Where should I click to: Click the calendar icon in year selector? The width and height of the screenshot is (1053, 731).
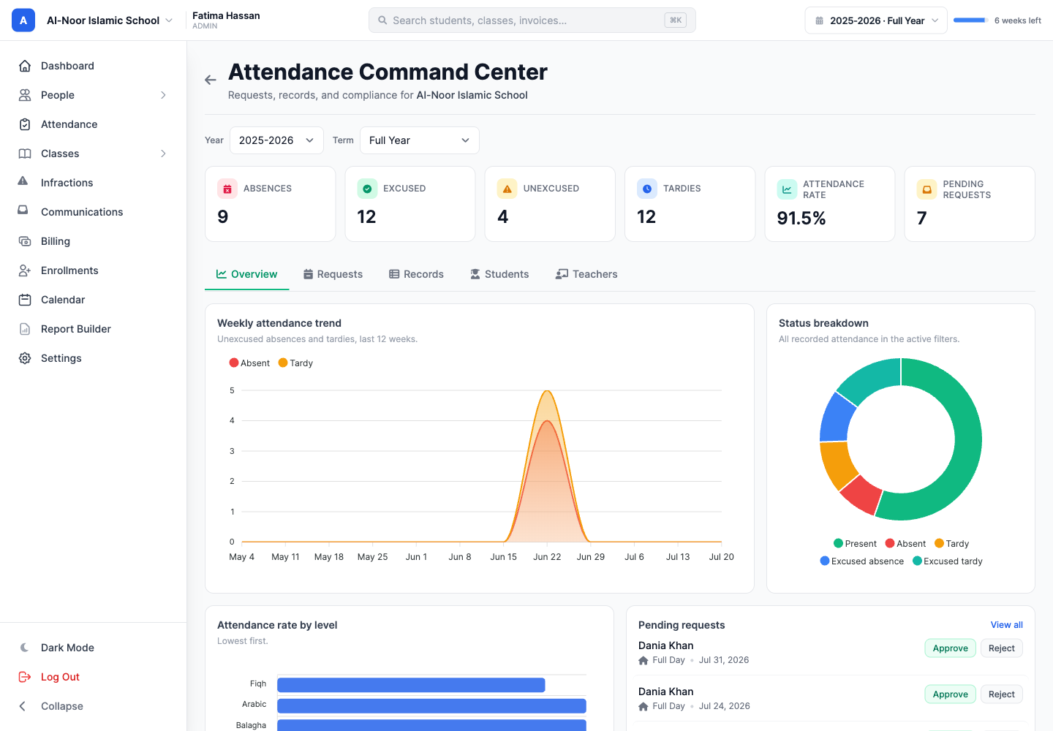820,20
